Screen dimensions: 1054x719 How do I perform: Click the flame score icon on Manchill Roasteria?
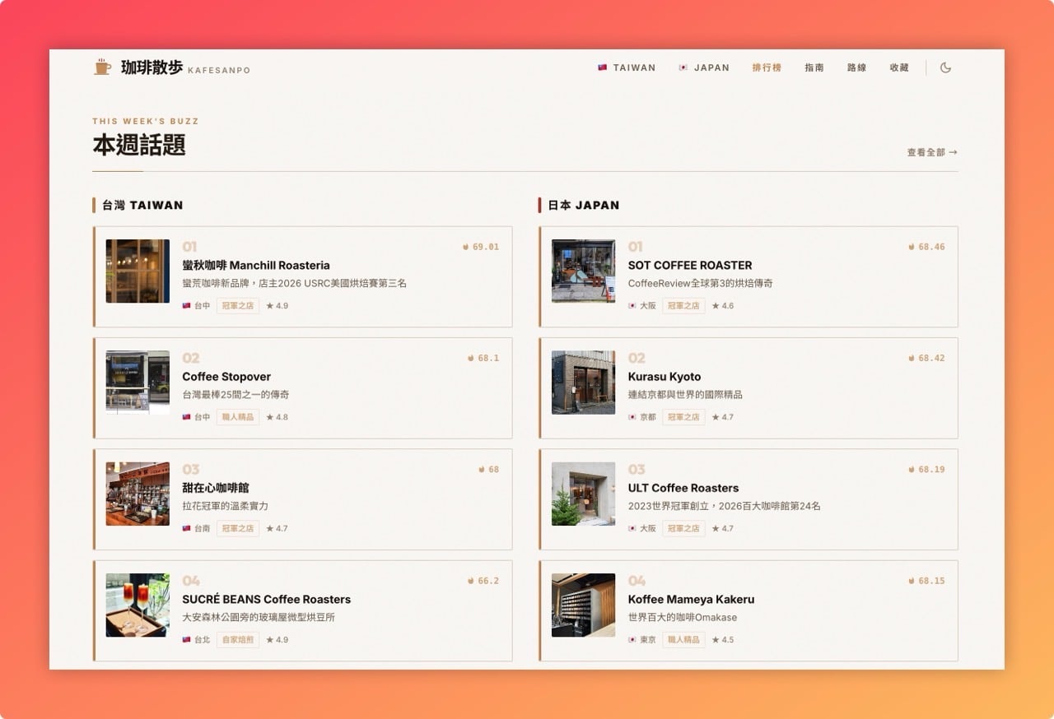[465, 247]
